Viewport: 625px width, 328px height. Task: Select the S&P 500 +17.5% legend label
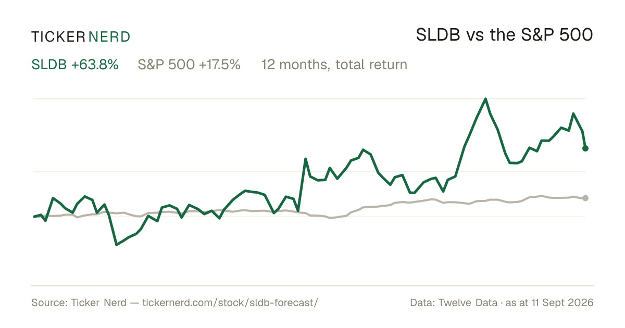pos(189,65)
